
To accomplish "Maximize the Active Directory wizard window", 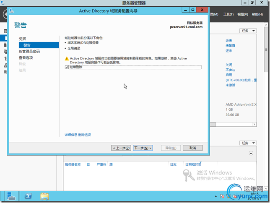I will tap(193, 10).
